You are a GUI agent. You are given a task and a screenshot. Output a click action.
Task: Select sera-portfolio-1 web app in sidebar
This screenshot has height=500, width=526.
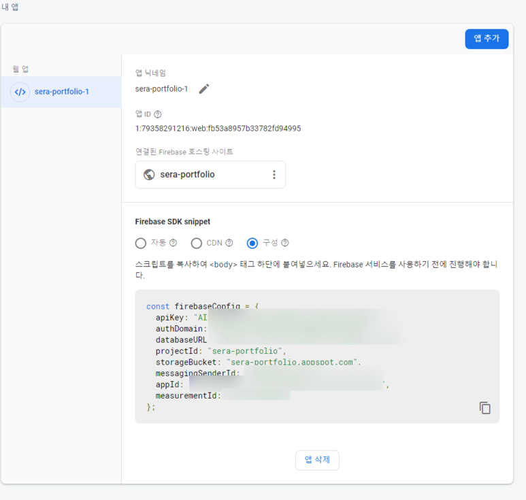click(61, 92)
